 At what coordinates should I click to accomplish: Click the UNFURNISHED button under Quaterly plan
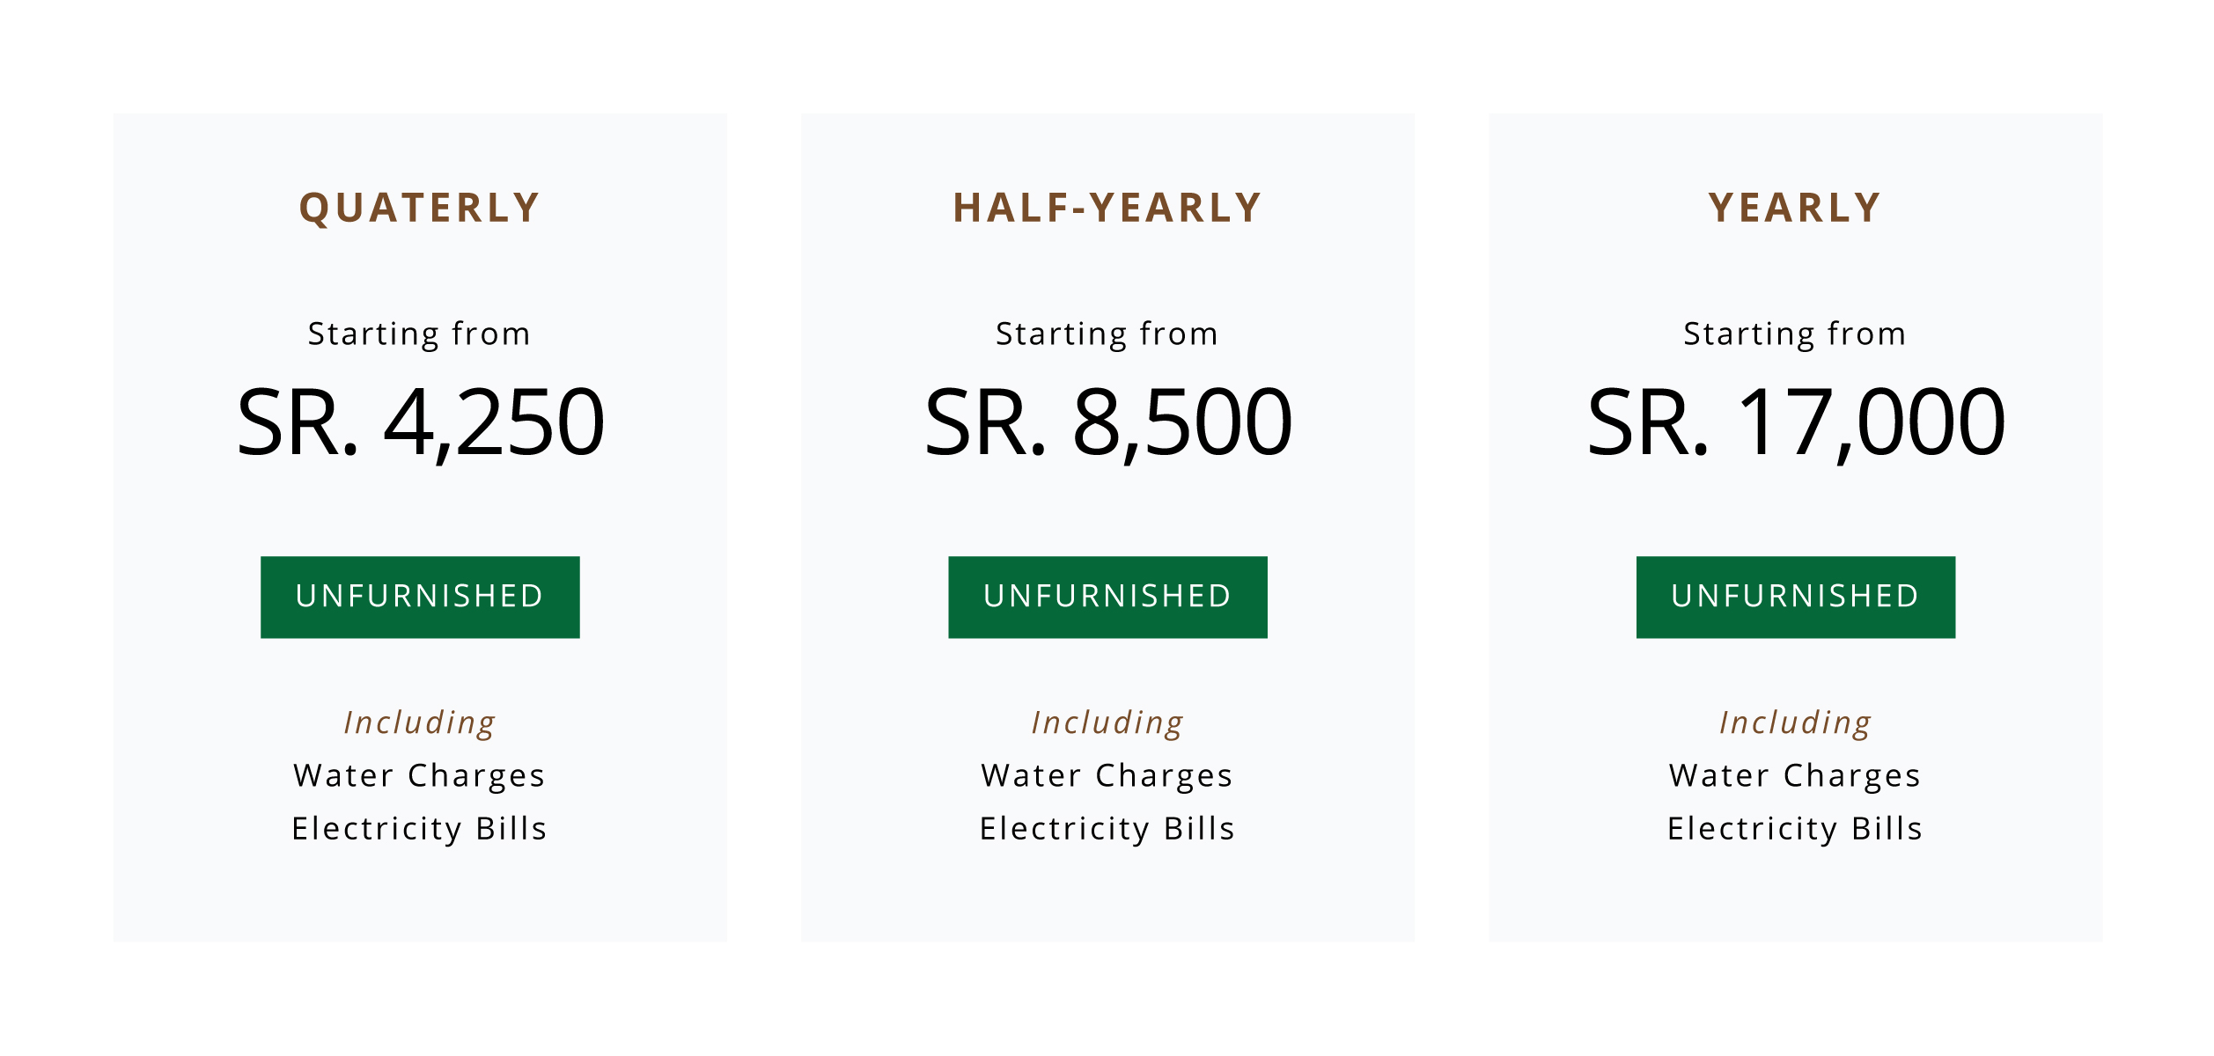pyautogui.click(x=420, y=597)
